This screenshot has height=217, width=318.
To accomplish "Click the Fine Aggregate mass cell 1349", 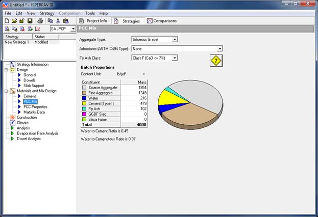I will pyautogui.click(x=134, y=93).
